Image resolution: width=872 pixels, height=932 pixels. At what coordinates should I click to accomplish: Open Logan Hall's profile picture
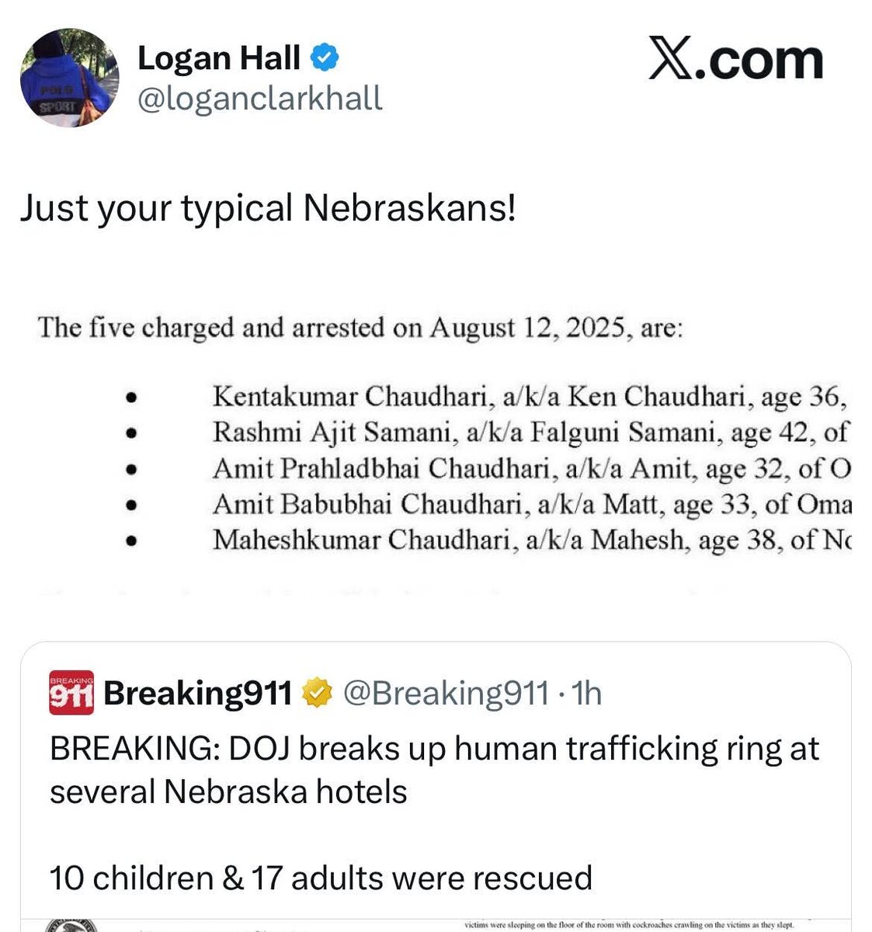click(x=70, y=78)
